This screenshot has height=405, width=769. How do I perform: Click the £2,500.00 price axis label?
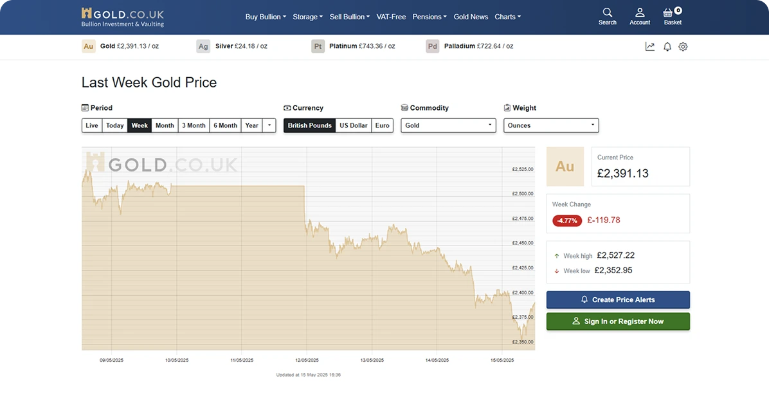pos(523,194)
